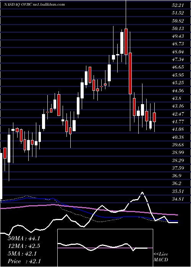Click the 42.47 price axis label

click(x=178, y=114)
